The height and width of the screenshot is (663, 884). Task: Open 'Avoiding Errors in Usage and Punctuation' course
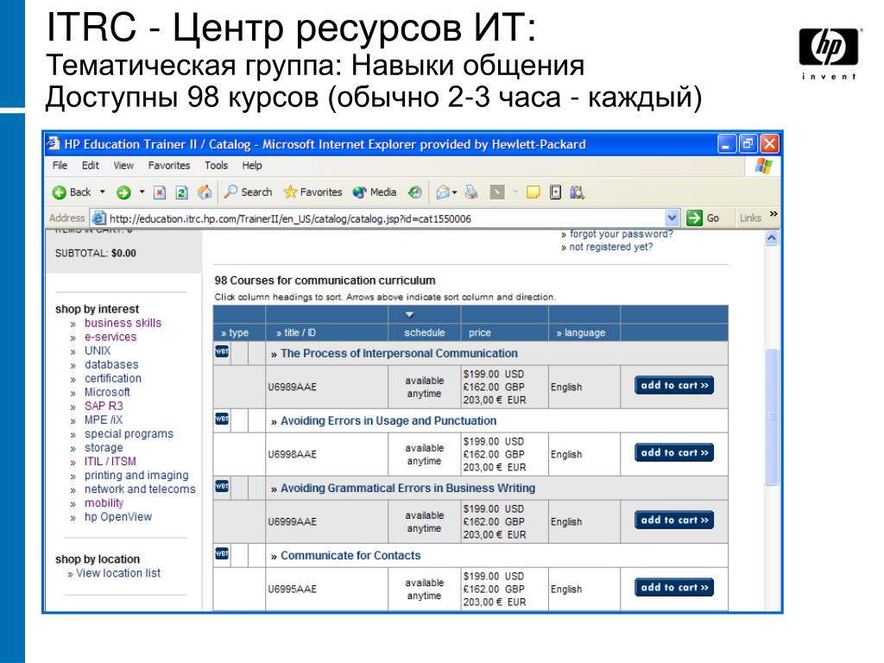(388, 420)
